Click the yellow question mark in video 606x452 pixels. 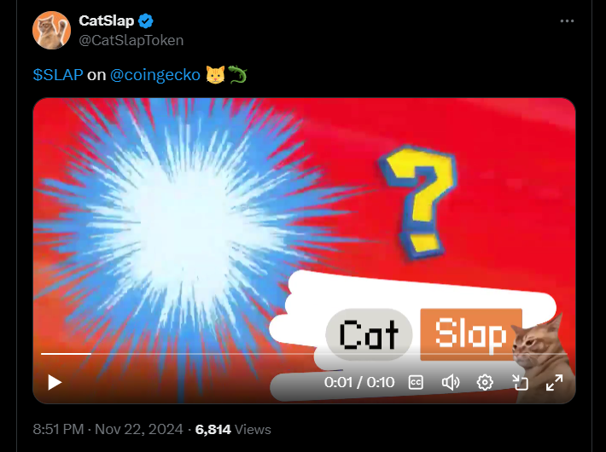pyautogui.click(x=419, y=201)
